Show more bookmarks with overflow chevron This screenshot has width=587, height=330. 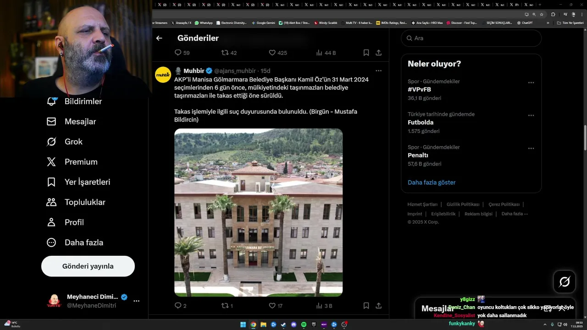click(548, 22)
